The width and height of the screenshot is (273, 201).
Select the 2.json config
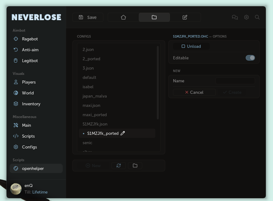coord(117,49)
